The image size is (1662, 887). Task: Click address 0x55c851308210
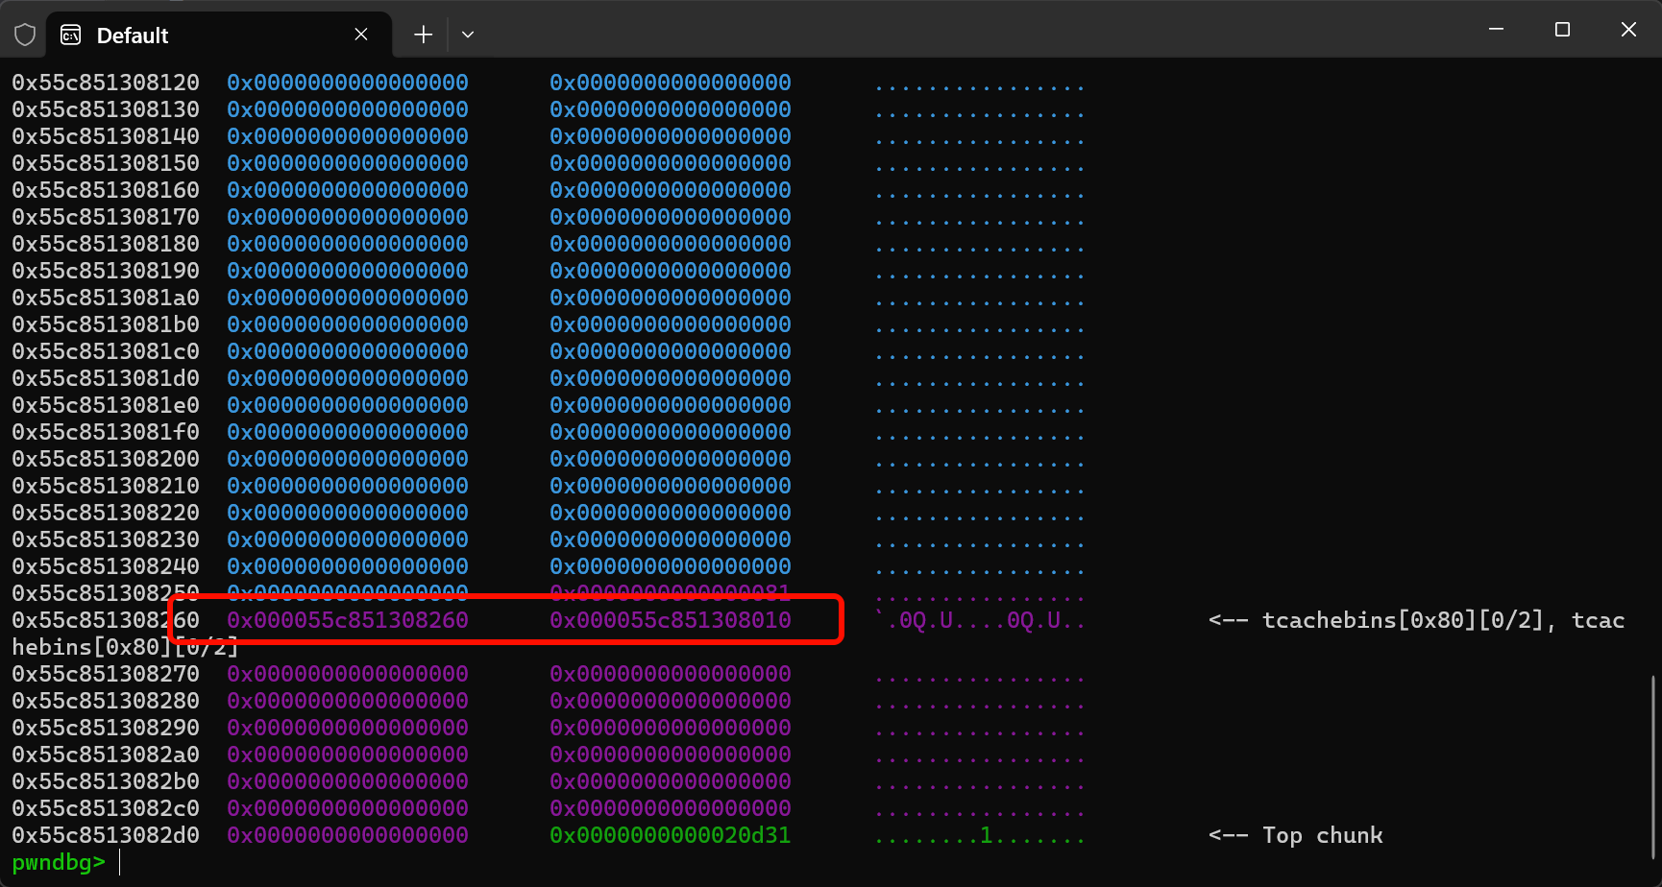pyautogui.click(x=106, y=486)
